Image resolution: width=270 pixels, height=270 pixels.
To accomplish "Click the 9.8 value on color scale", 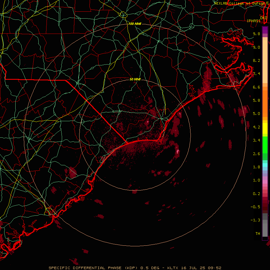I will click(256, 34).
